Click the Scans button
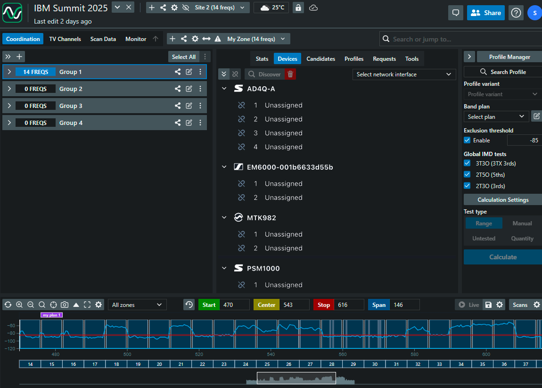 coord(520,305)
